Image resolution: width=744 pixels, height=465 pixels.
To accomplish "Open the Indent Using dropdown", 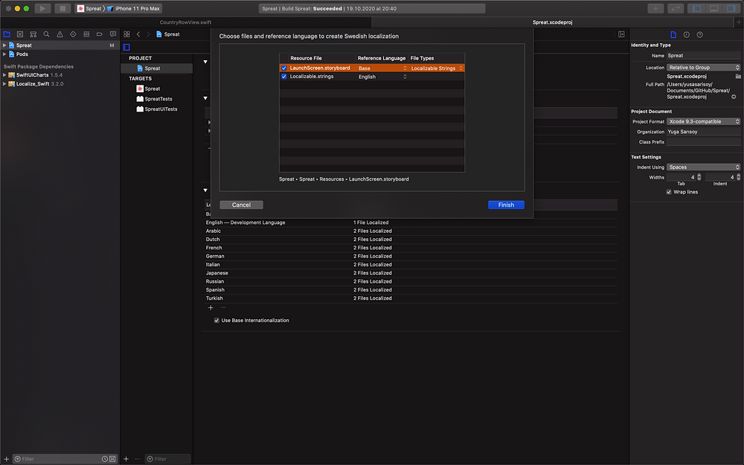I will [703, 167].
